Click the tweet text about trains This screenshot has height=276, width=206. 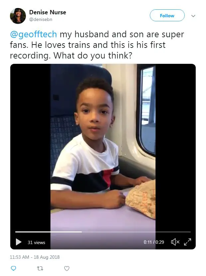pyautogui.click(x=97, y=45)
